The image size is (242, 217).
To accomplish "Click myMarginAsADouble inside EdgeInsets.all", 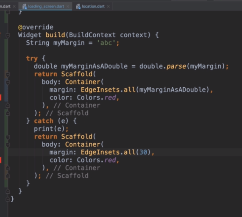I will coord(172,90).
